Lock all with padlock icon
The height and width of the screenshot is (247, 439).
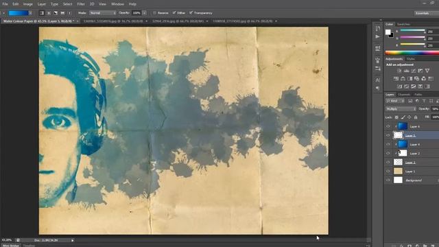click(x=416, y=117)
